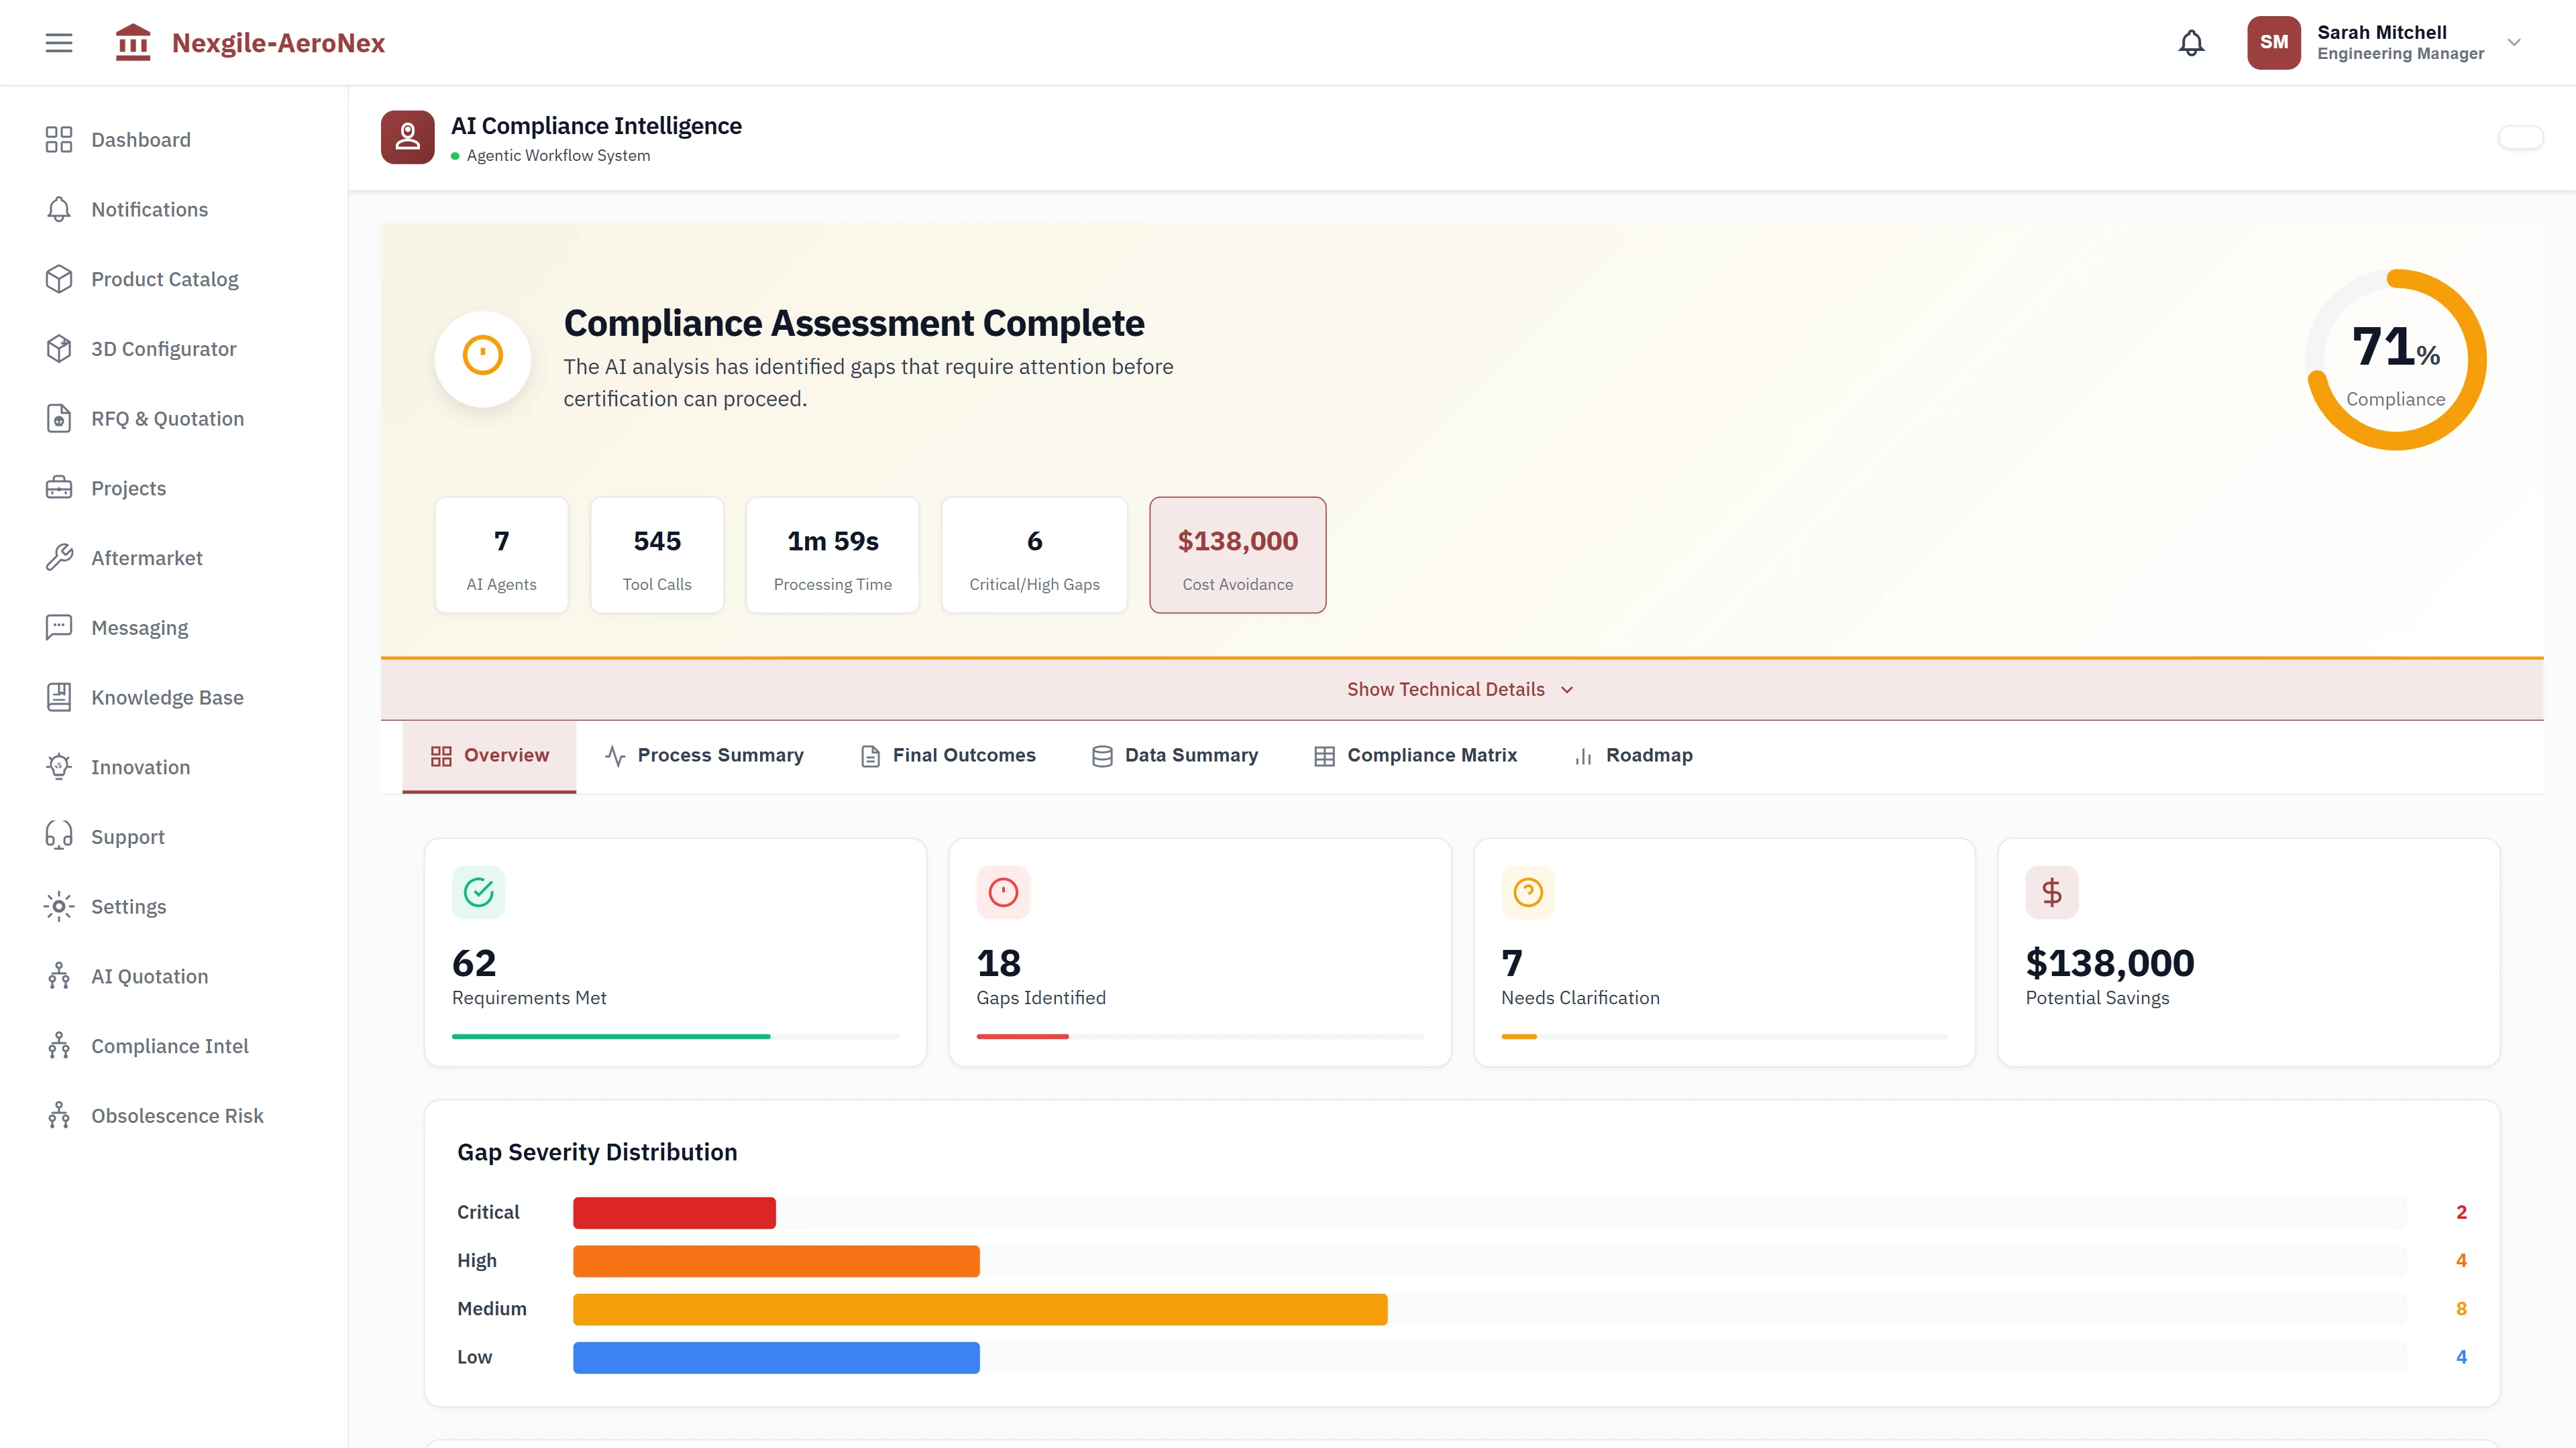Click the 71% Compliance progress ring
Screen dimensions: 2576x1448
[x=2395, y=359]
